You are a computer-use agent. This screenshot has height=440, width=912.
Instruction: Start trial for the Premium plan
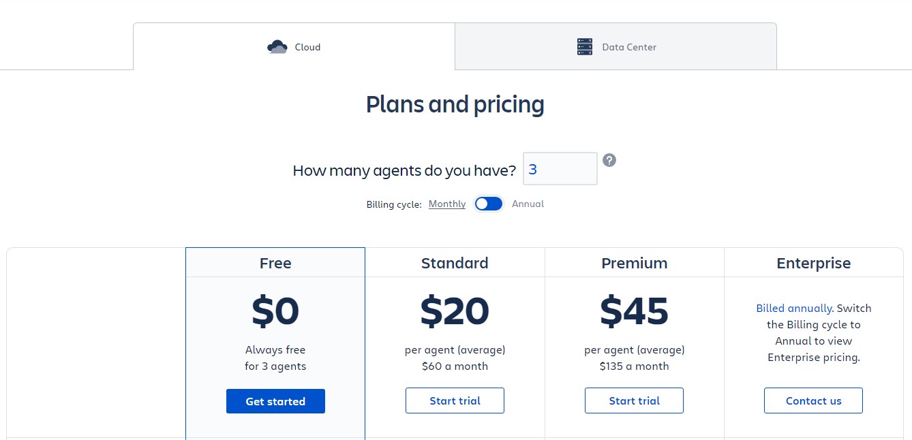(x=634, y=400)
